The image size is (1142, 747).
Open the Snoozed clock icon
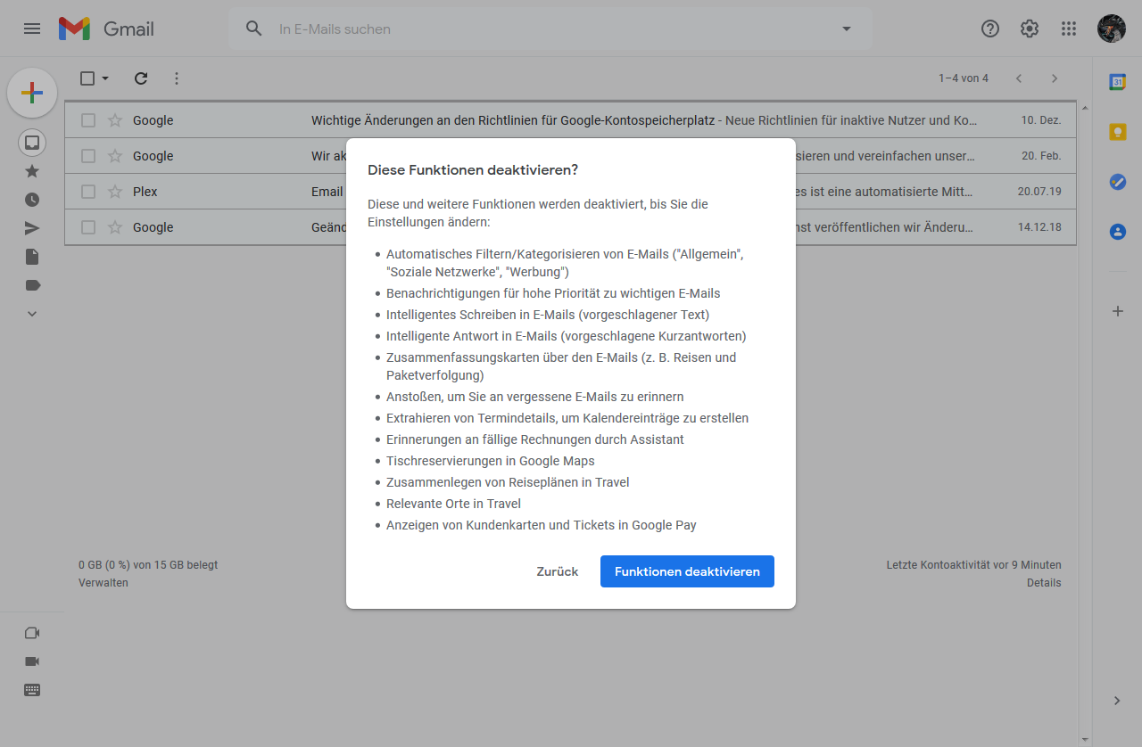[32, 200]
